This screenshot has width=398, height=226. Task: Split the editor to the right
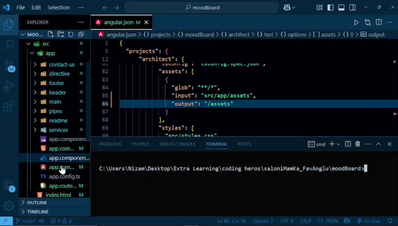click(379, 22)
